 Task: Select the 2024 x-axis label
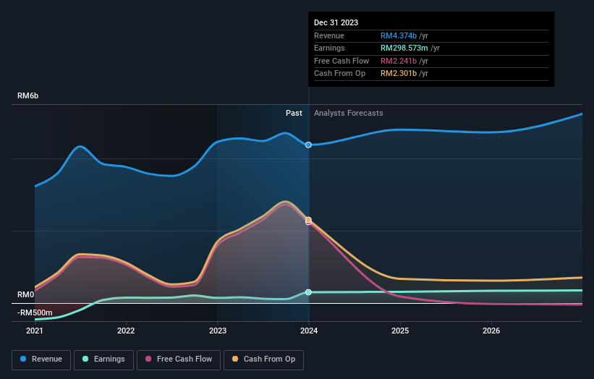pos(309,331)
